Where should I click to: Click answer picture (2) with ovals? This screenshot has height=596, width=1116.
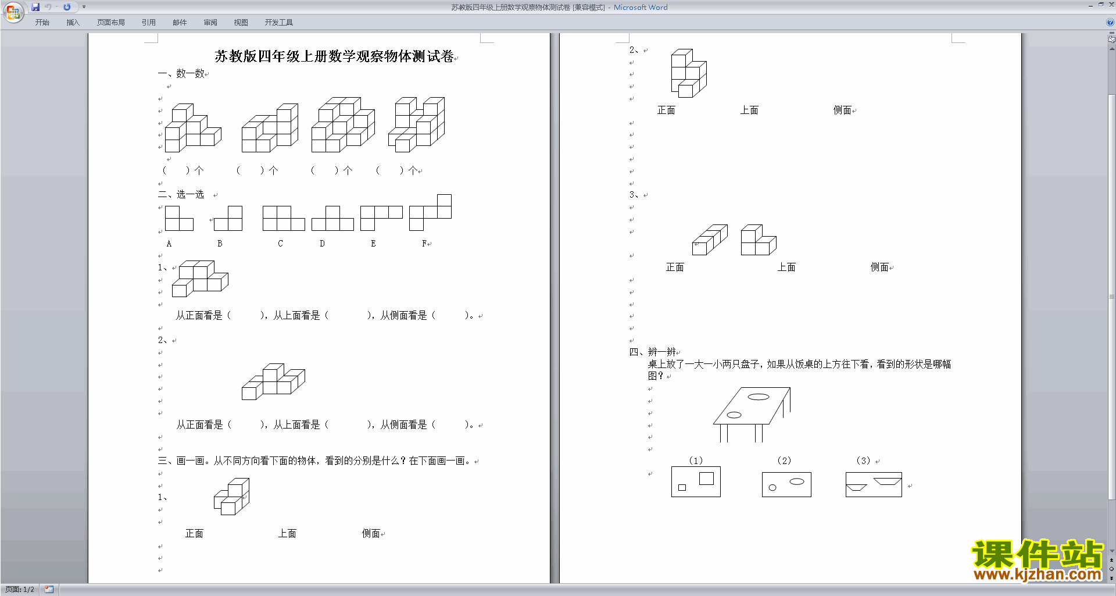(x=786, y=484)
